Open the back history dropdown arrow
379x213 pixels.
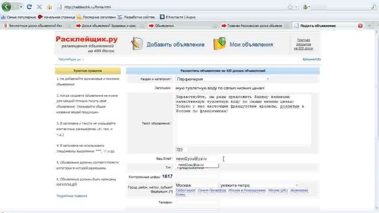click(21, 7)
